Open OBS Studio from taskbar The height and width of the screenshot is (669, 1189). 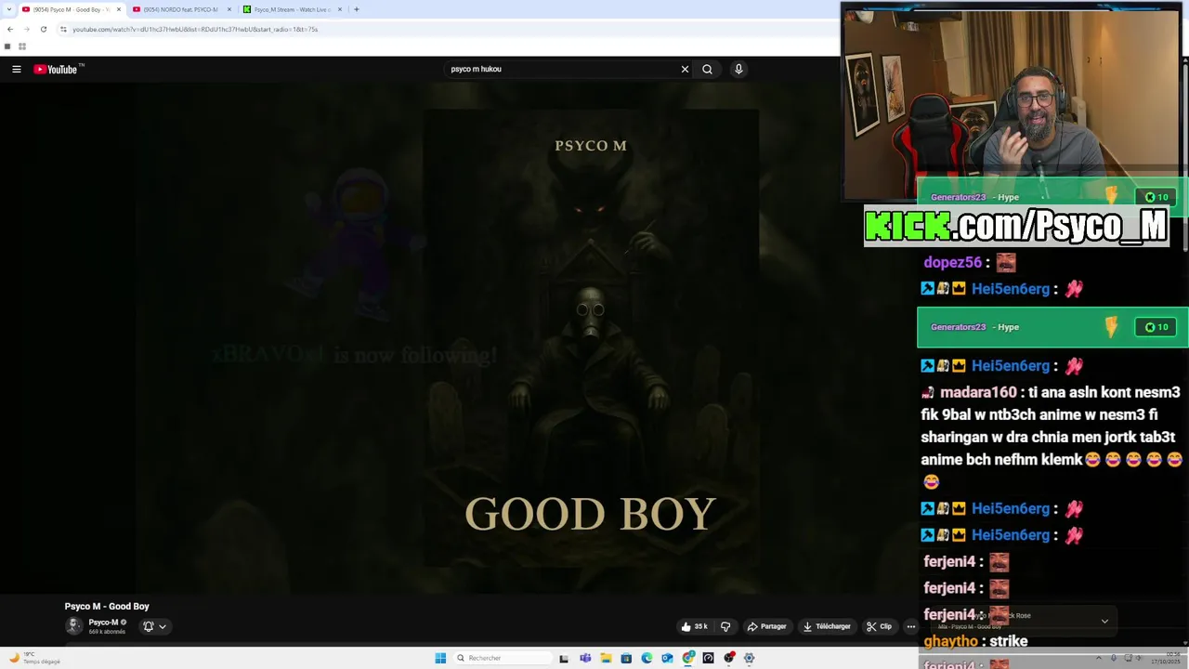coord(729,658)
